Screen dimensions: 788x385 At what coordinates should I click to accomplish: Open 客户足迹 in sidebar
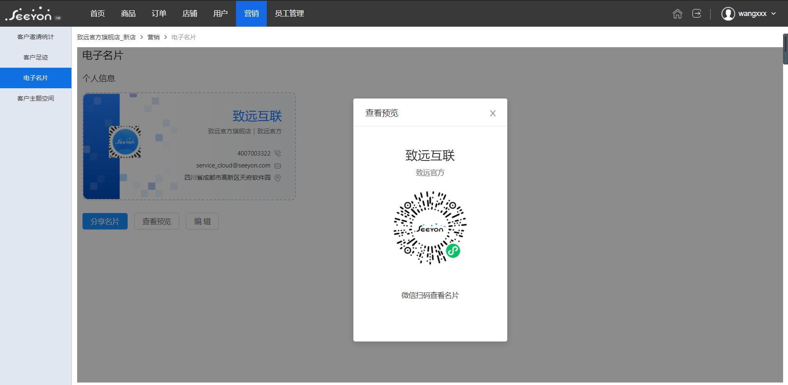point(36,57)
